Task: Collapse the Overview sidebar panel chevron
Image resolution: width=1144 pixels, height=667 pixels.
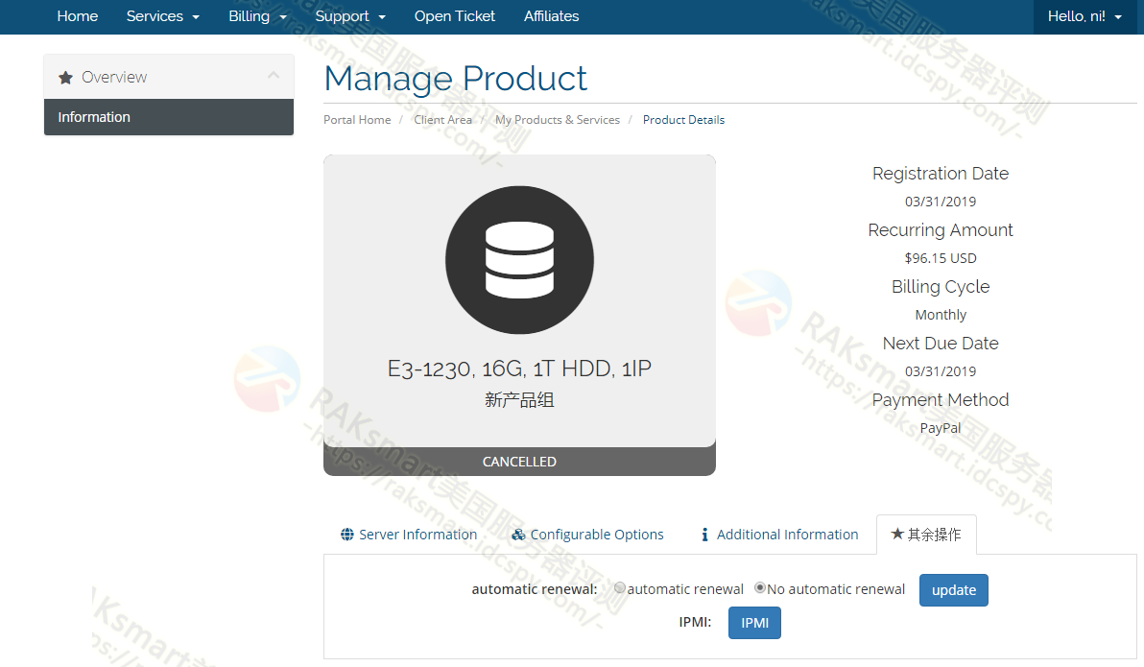Action: coord(274,75)
